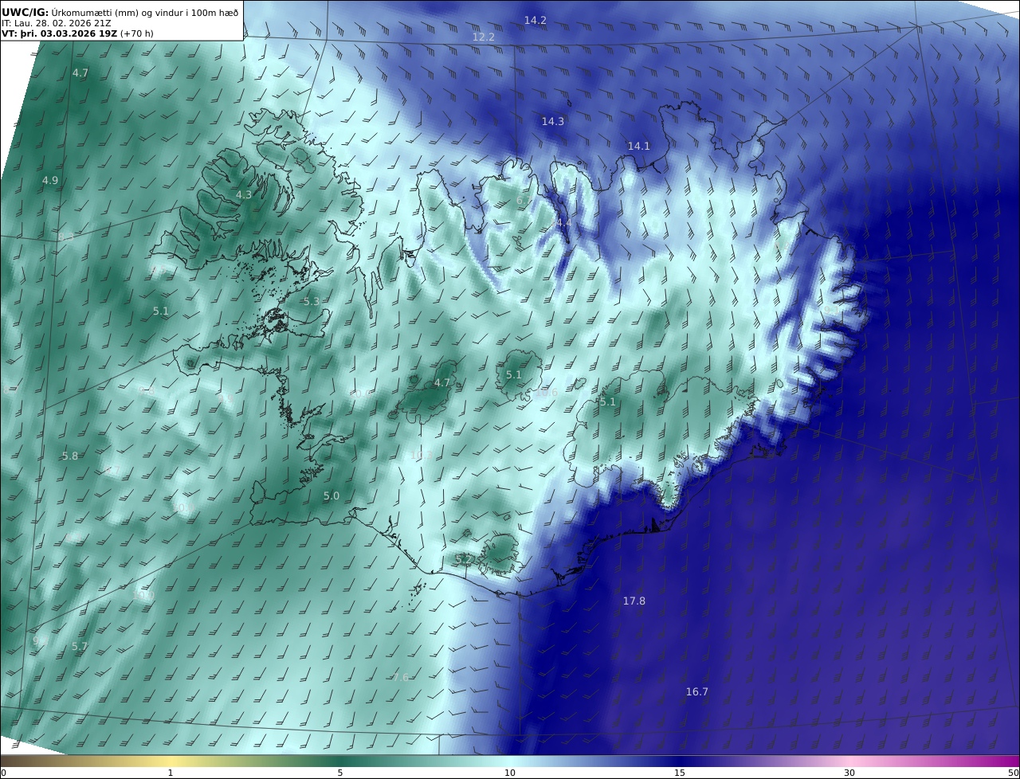Click the 5.0 value label
Screen dimensions: 1020x779
coord(331,495)
